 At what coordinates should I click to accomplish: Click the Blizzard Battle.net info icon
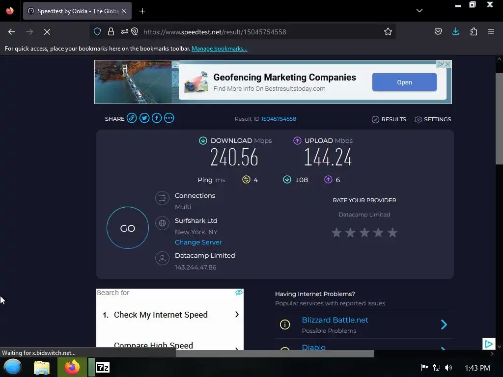click(x=285, y=325)
